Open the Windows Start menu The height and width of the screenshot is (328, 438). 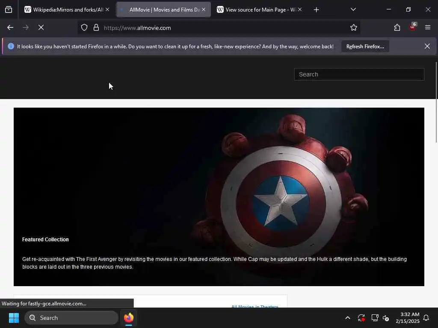[14, 318]
